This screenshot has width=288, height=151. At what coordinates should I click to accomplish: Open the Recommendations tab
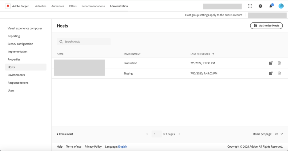coord(93,6)
